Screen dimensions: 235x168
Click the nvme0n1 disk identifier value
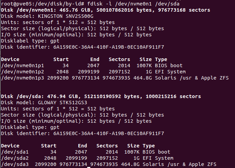pyautogui.click(x=109, y=47)
